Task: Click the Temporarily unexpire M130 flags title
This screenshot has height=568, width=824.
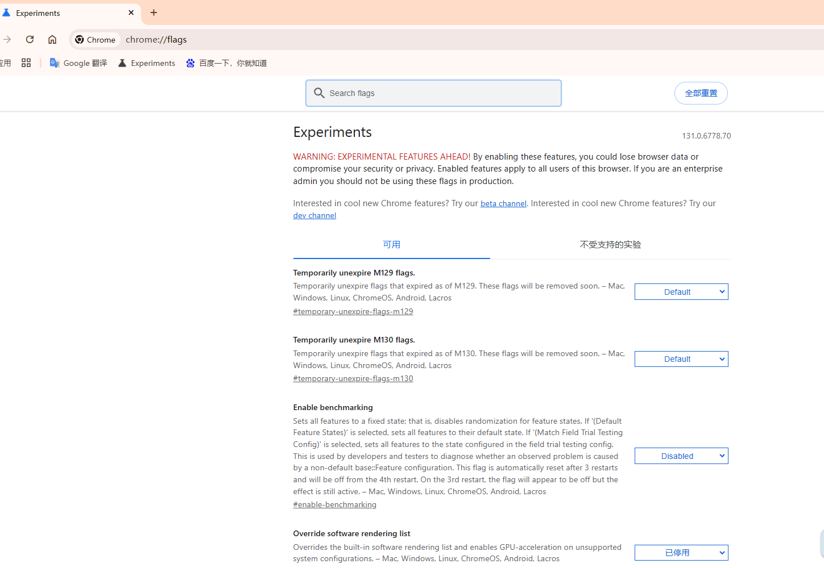Action: click(x=354, y=340)
